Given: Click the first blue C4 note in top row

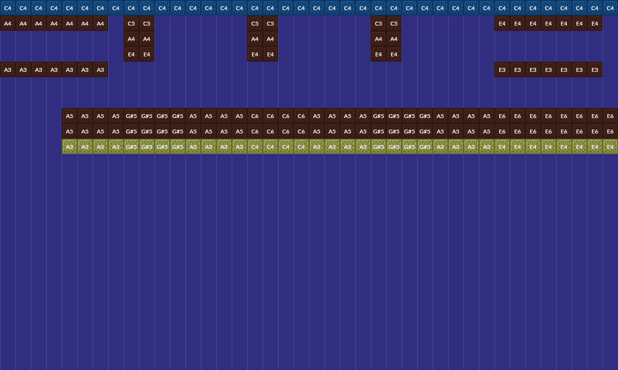Looking at the screenshot, I should click(8, 8).
